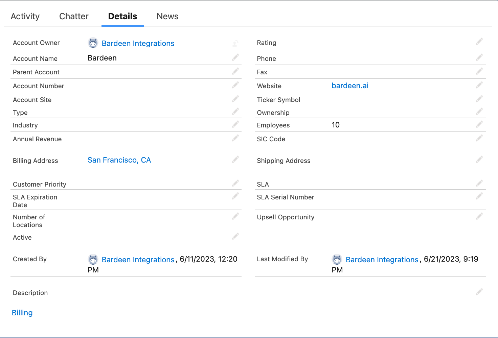Edit Ownership via pencil icon
This screenshot has height=338, width=498.
(x=479, y=112)
